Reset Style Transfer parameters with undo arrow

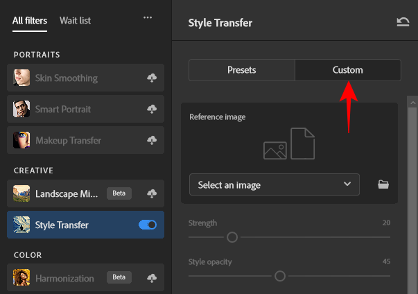click(x=403, y=22)
